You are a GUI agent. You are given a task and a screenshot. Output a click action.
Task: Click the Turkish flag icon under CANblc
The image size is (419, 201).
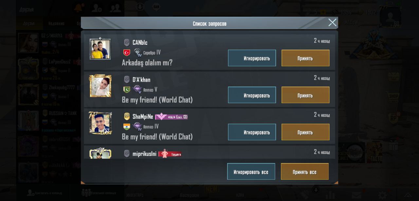[127, 53]
